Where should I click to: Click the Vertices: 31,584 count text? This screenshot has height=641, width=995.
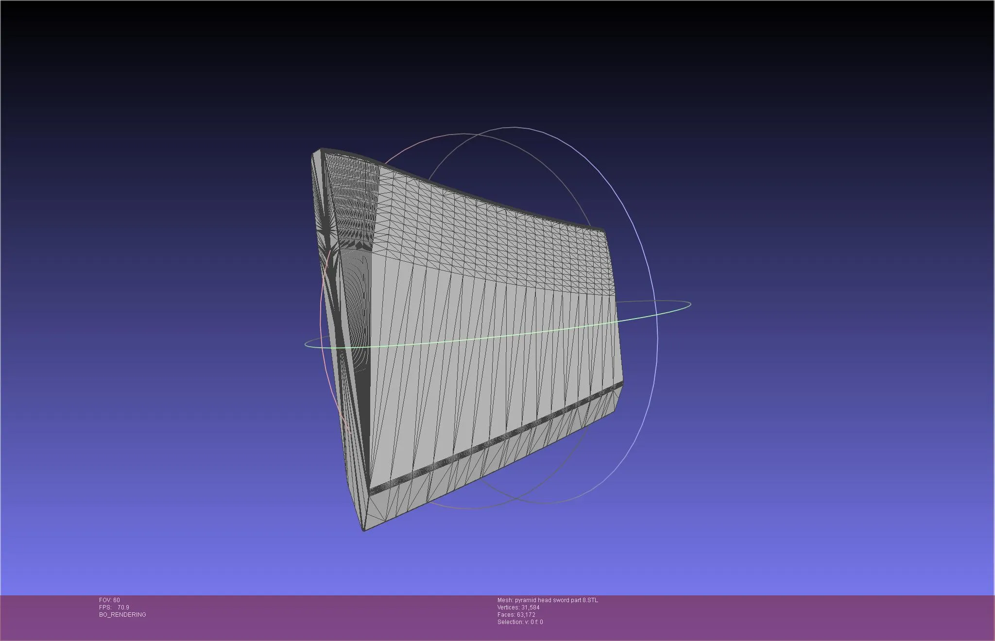(x=518, y=607)
